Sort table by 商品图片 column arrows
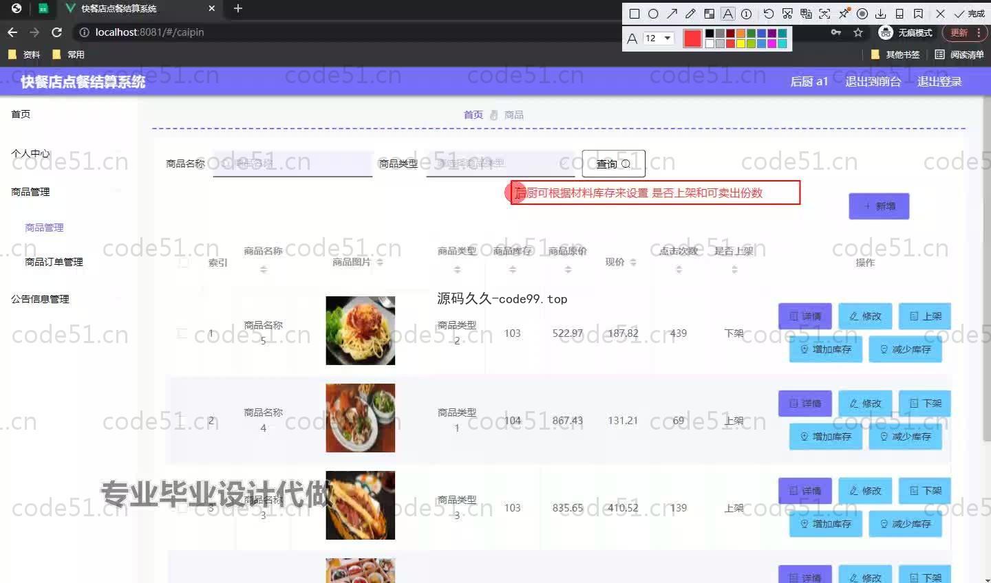The height and width of the screenshot is (583, 991). (380, 262)
